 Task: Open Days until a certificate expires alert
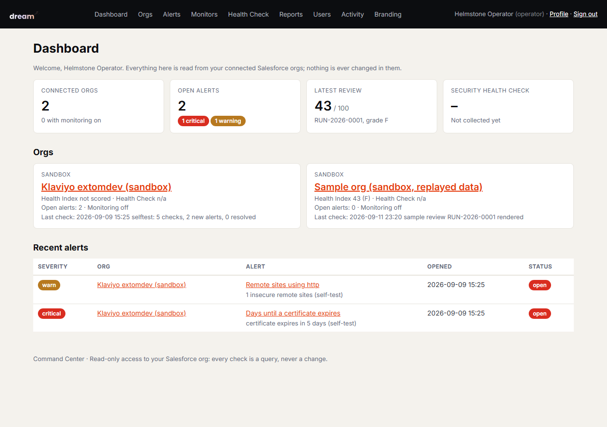click(293, 313)
